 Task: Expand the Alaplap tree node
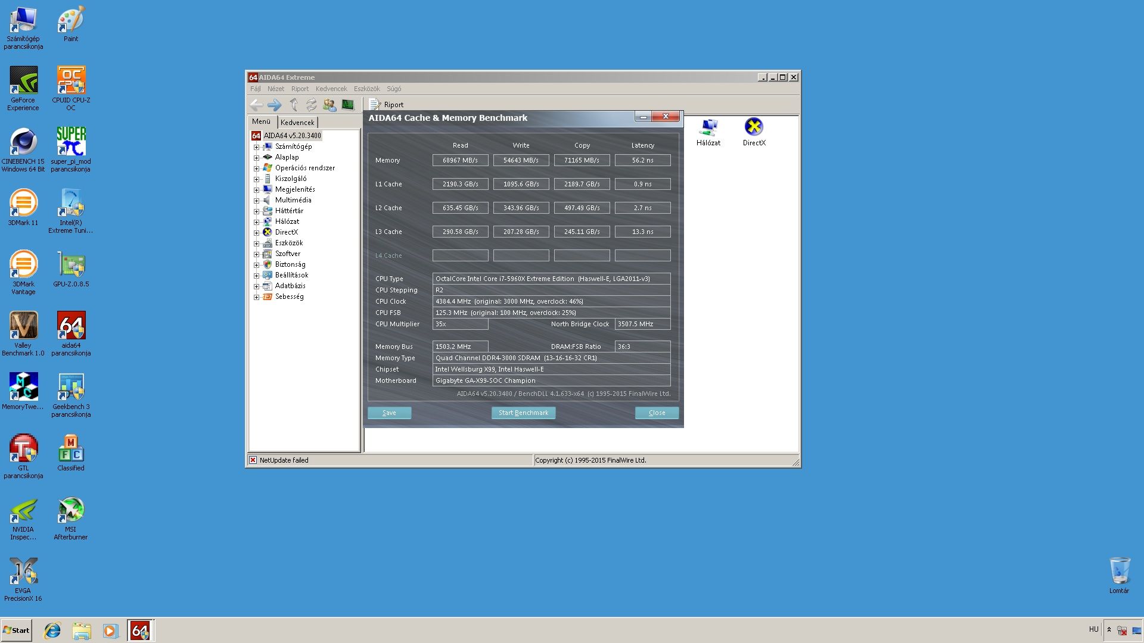[x=256, y=158]
